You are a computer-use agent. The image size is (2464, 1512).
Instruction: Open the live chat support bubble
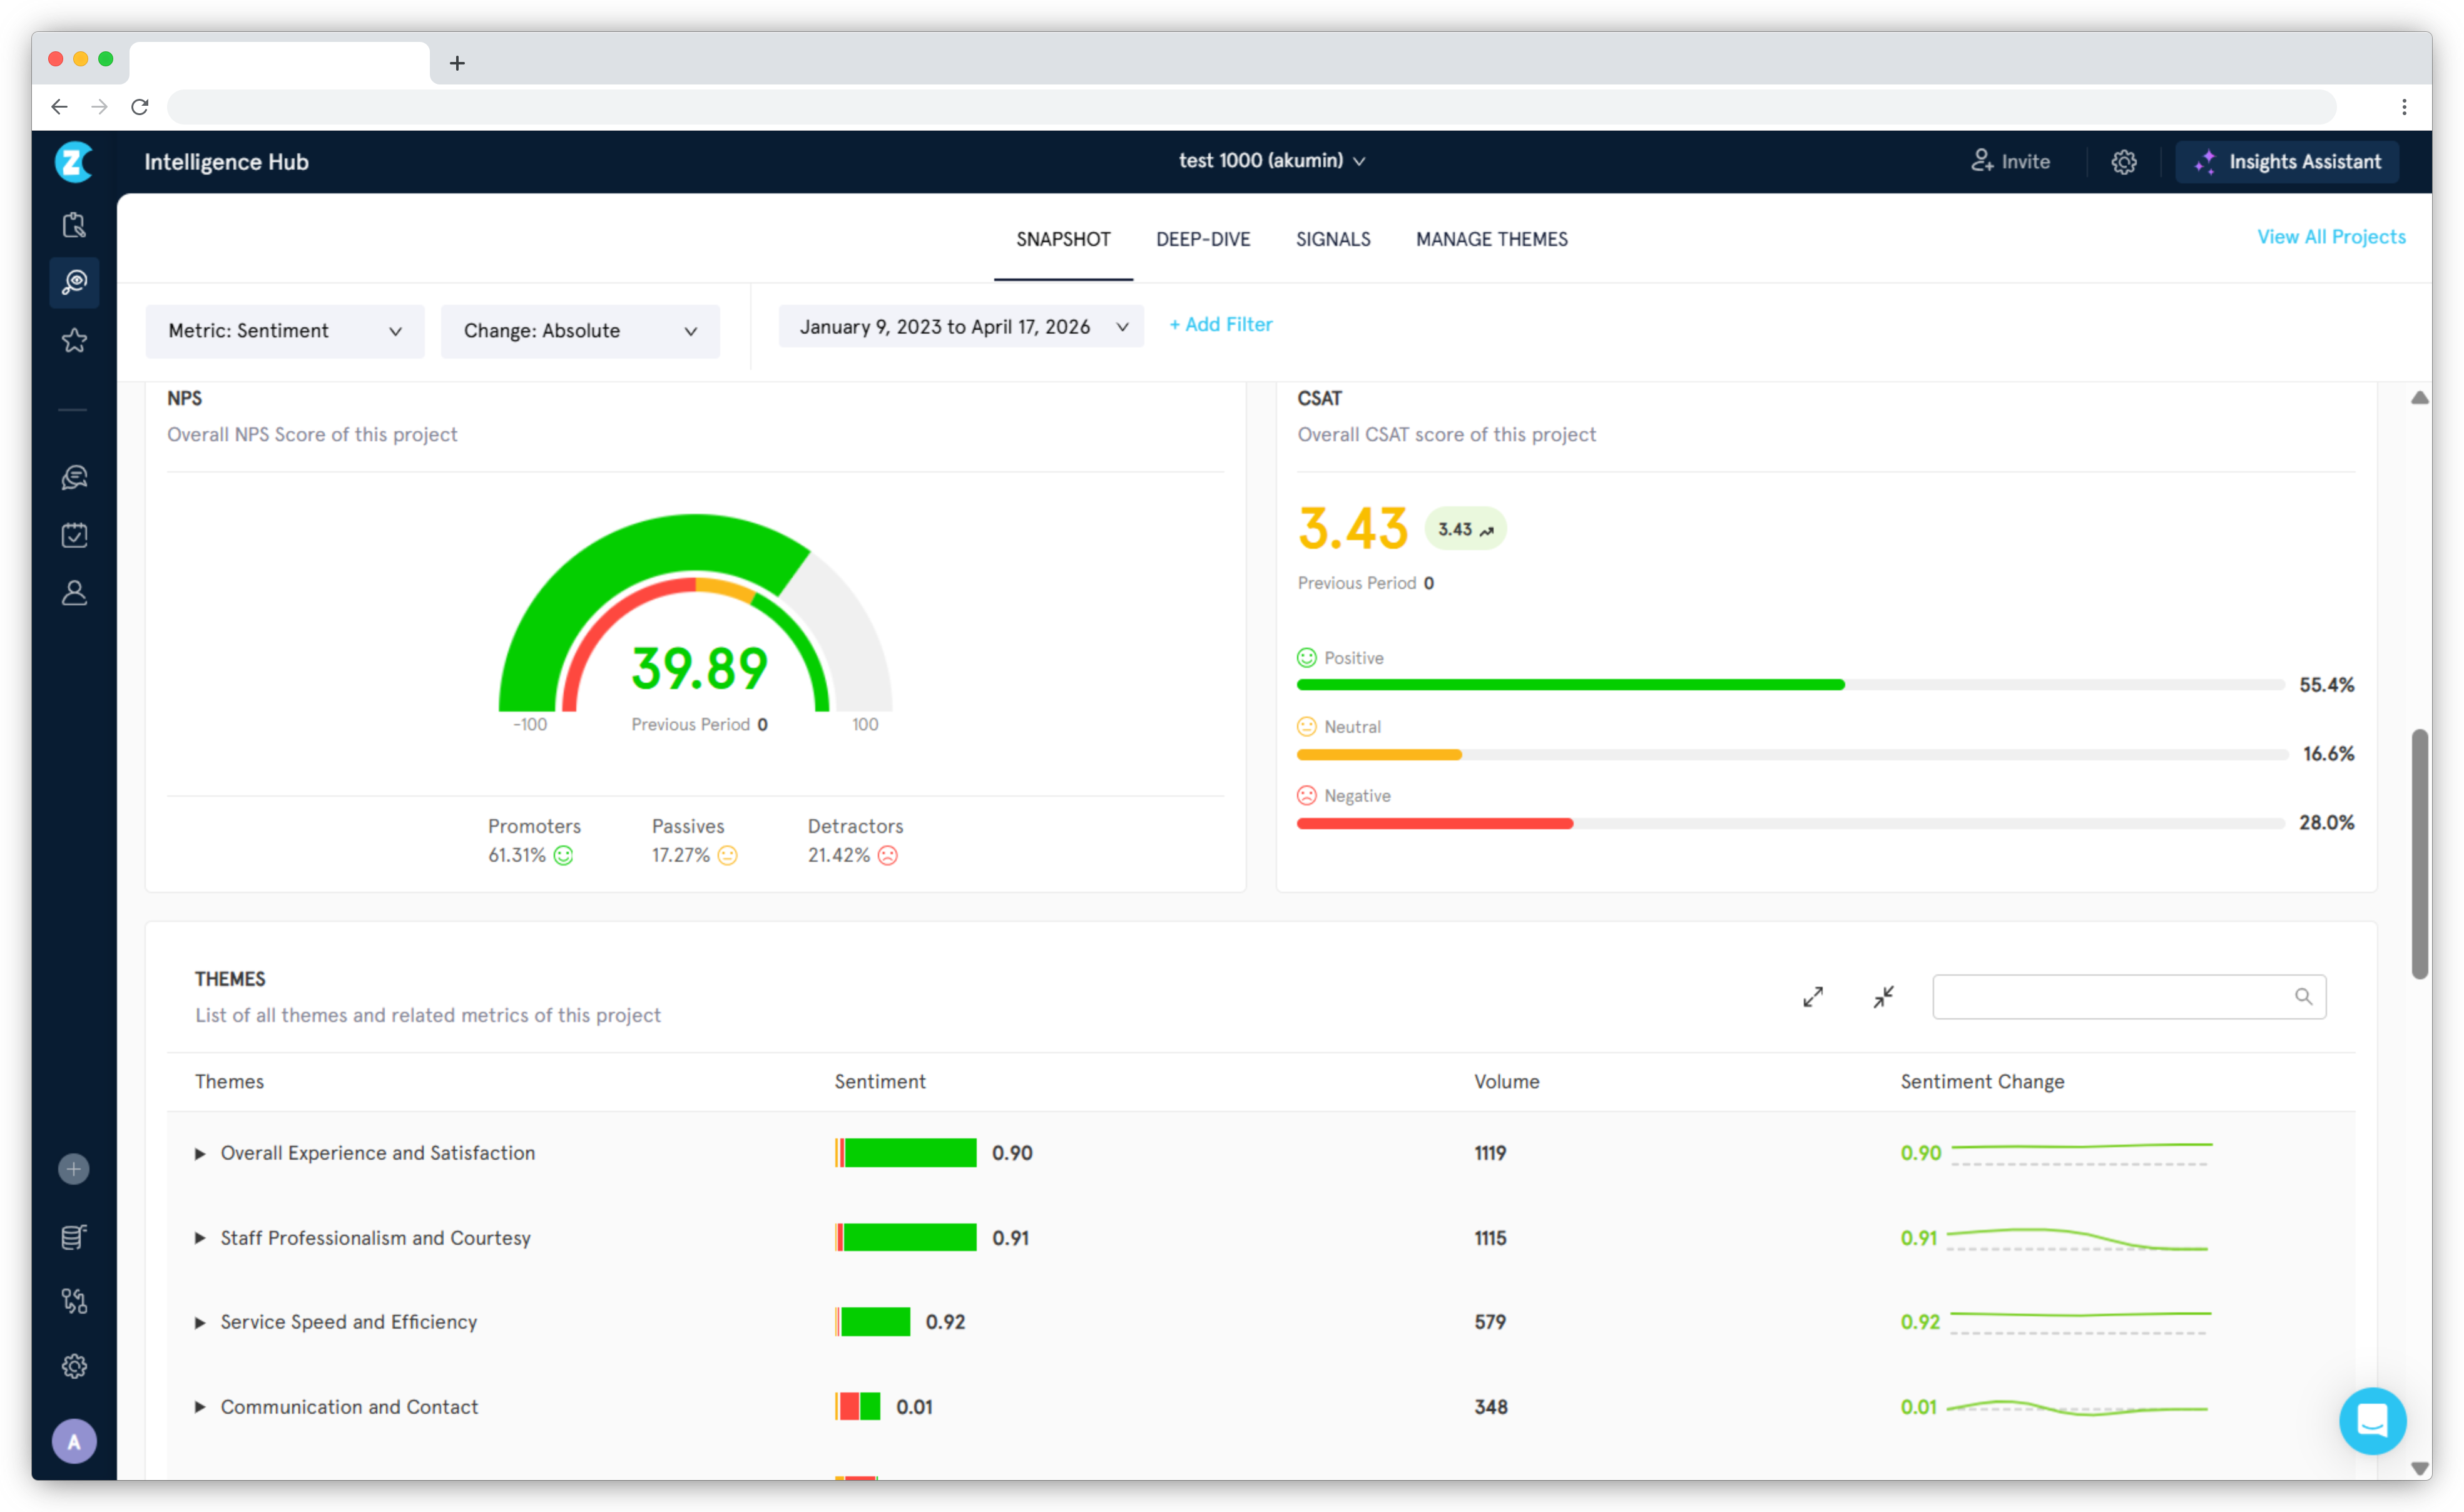tap(2371, 1420)
